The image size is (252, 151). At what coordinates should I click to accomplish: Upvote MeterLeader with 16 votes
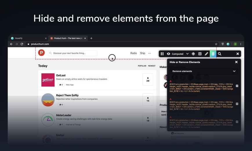click(x=148, y=119)
